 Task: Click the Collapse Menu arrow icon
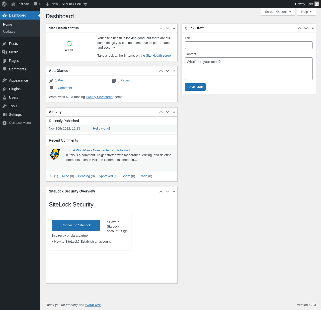(5, 123)
